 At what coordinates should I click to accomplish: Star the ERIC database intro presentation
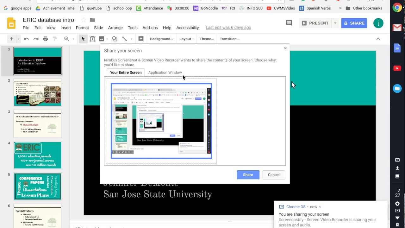click(84, 20)
